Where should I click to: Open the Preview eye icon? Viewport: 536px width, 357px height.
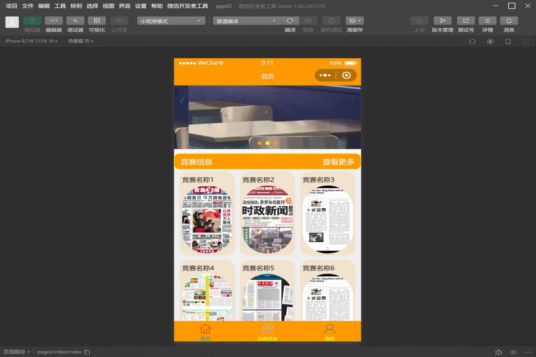(308, 21)
